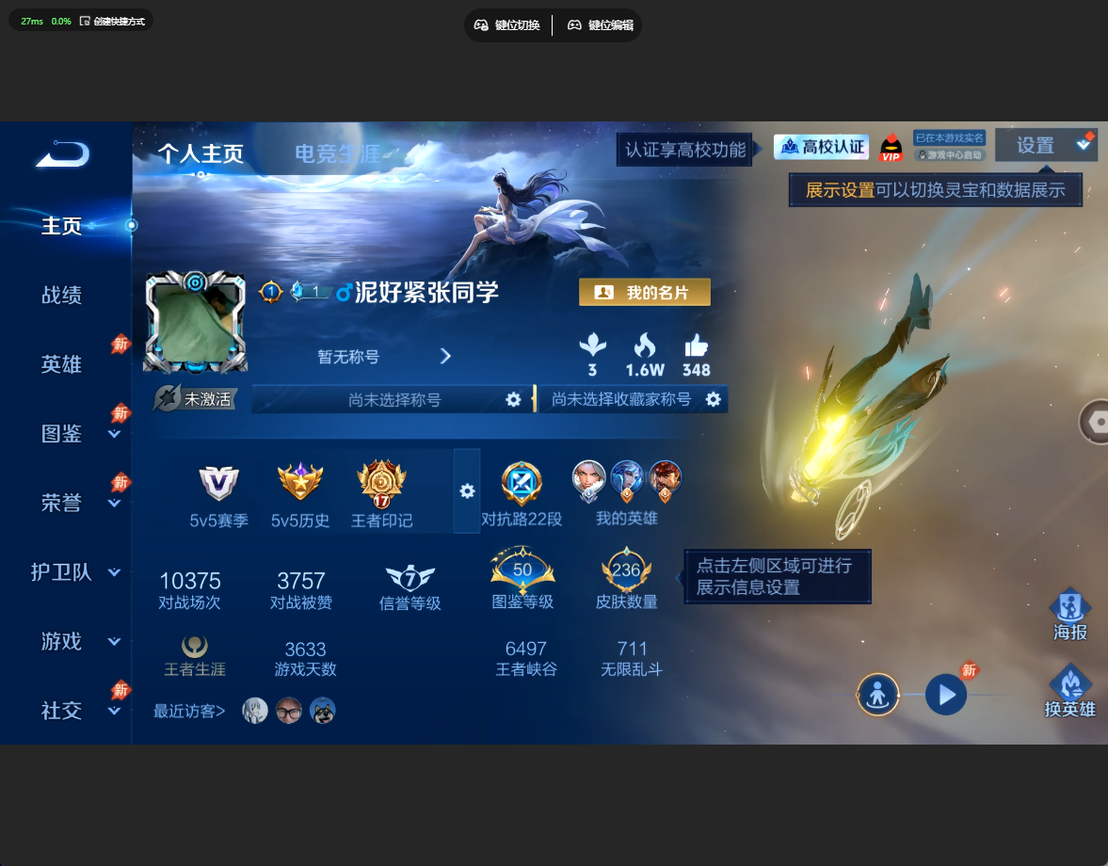The image size is (1108, 866).
Task: Click first recent visitor avatar
Action: [x=255, y=711]
